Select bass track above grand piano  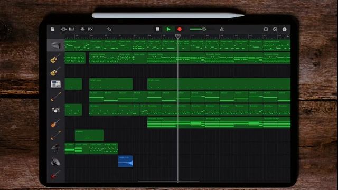[56, 136]
